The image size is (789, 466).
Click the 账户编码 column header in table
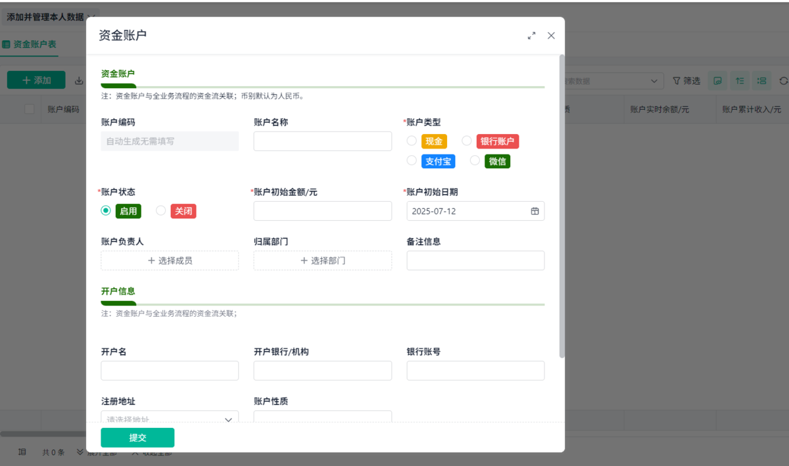coord(63,110)
